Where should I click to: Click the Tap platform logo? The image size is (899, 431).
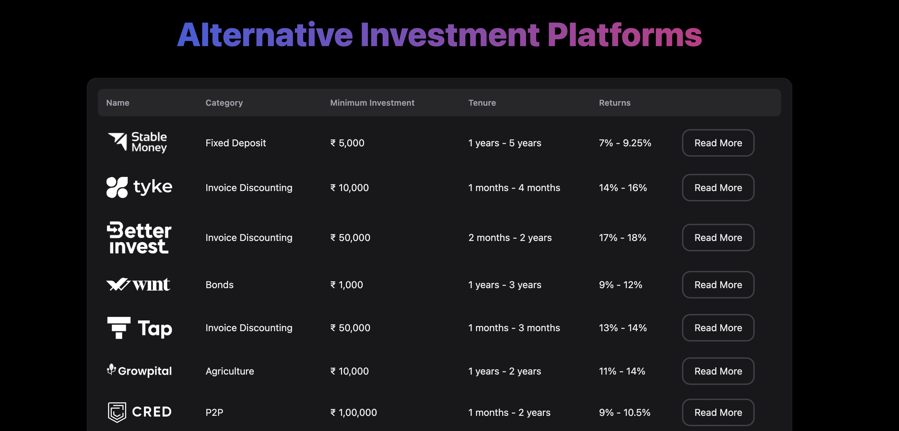pos(139,328)
